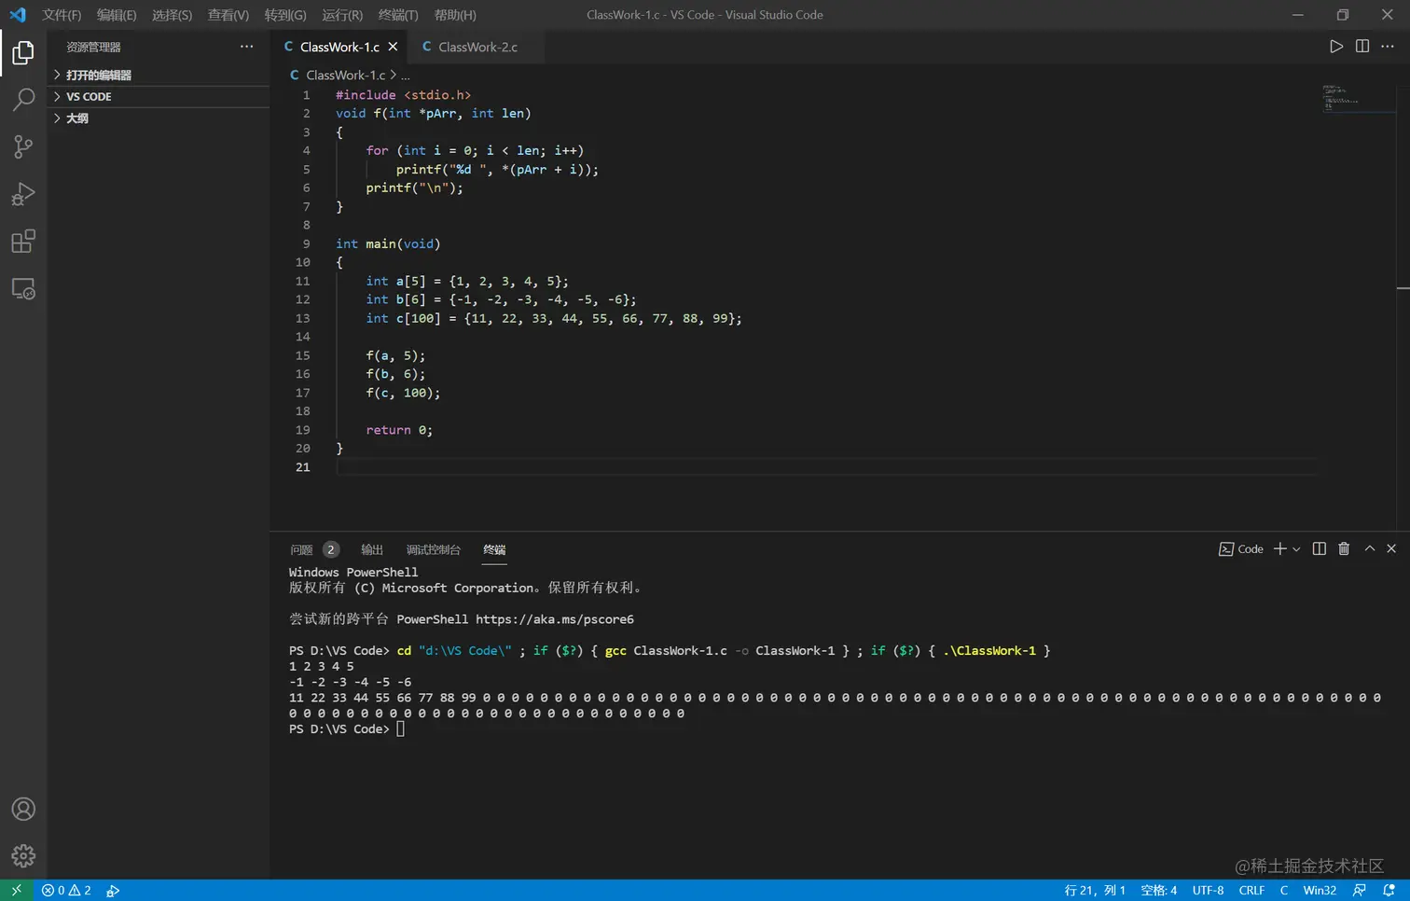This screenshot has height=901, width=1410.
Task: Open the Search view in activity bar
Action: (23, 99)
